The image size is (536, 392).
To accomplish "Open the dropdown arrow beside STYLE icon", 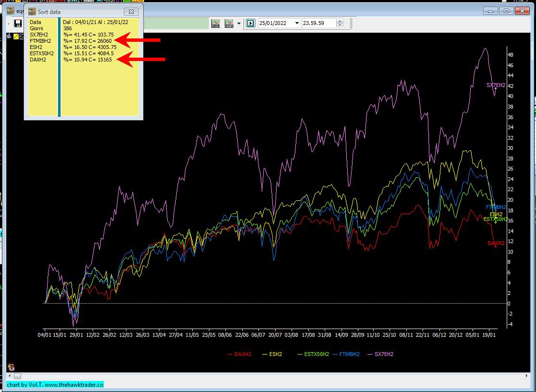I will click(239, 24).
